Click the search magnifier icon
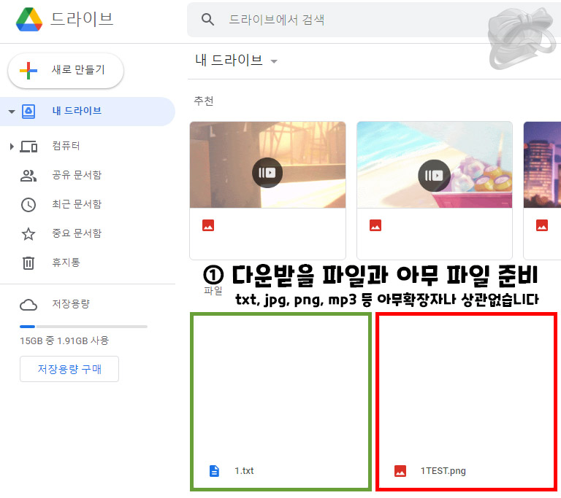 (207, 19)
